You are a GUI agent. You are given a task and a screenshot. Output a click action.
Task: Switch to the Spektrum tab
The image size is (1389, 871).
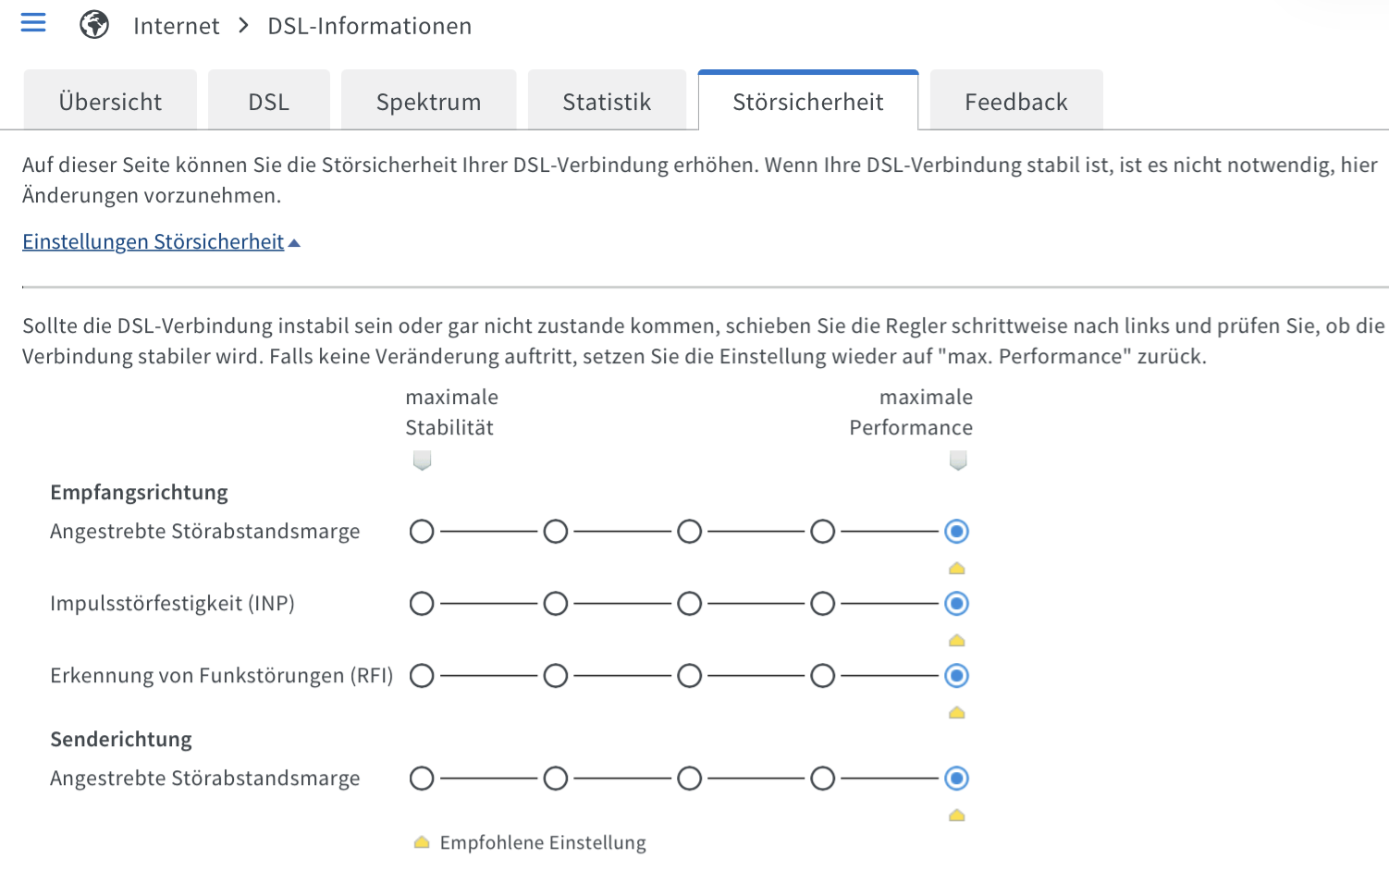[429, 101]
